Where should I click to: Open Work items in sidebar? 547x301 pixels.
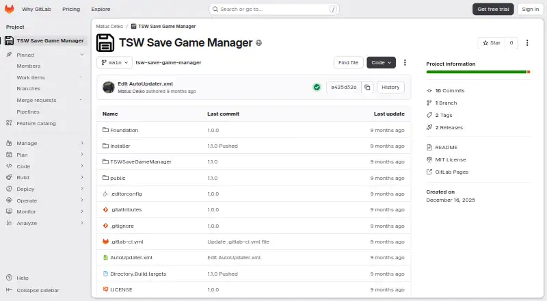click(x=31, y=77)
